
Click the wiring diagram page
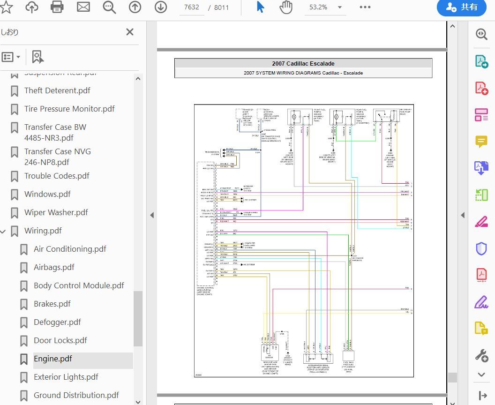coord(304,240)
